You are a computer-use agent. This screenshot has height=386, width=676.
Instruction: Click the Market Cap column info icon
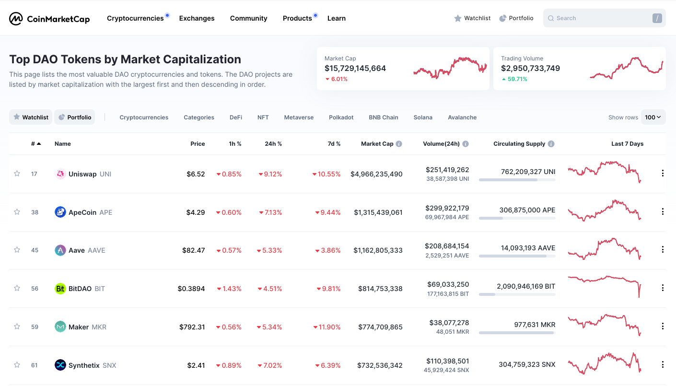point(399,144)
